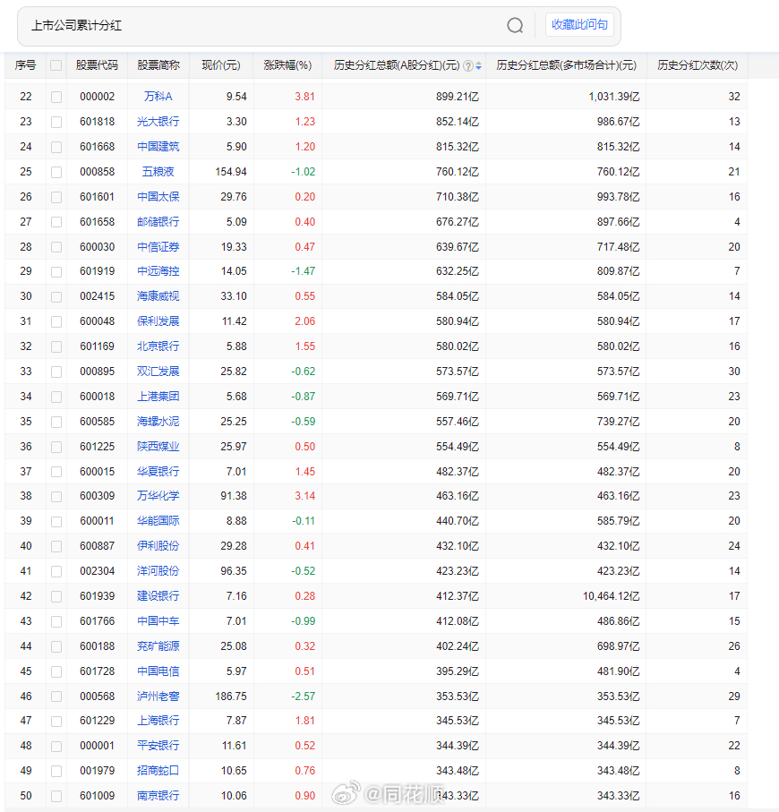Image resolution: width=779 pixels, height=812 pixels.
Task: Open 中国太保 stock link
Action: click(158, 197)
